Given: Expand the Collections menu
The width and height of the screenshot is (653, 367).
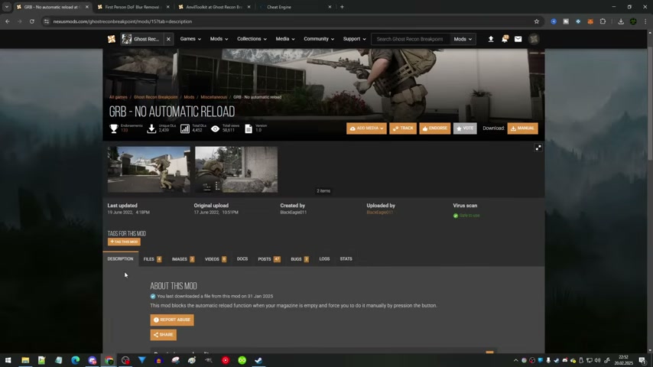Looking at the screenshot, I should click(252, 39).
